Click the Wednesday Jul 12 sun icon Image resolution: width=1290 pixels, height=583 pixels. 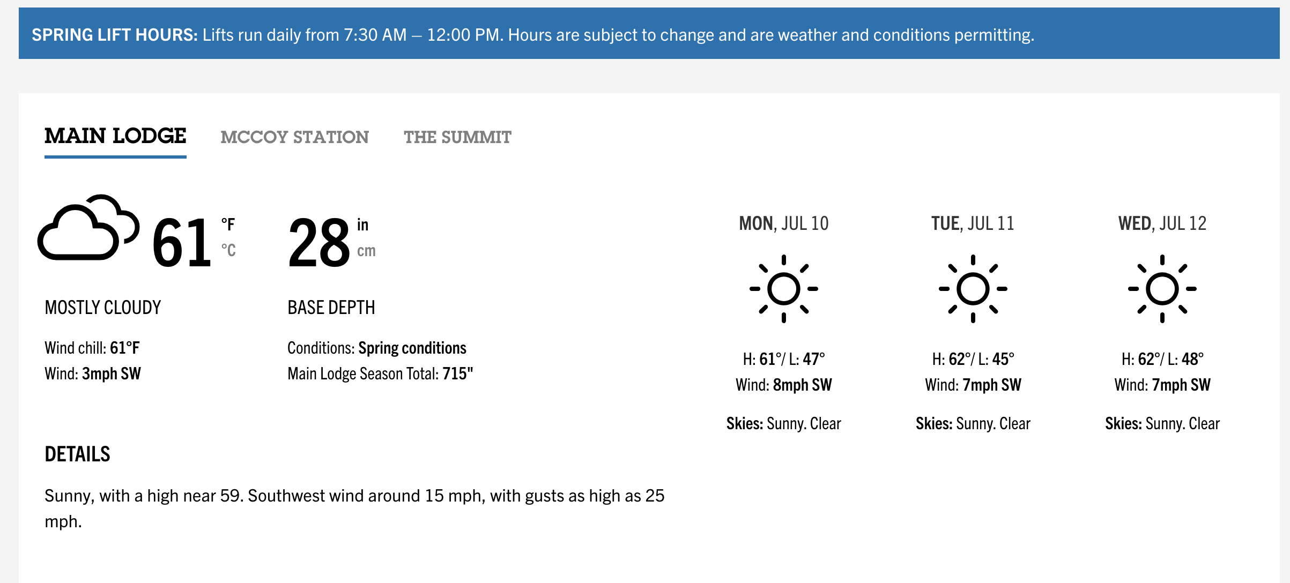tap(1162, 289)
